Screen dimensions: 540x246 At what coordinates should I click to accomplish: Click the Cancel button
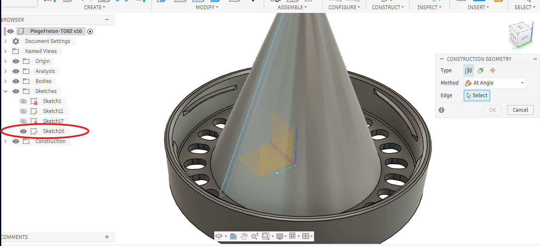point(520,110)
